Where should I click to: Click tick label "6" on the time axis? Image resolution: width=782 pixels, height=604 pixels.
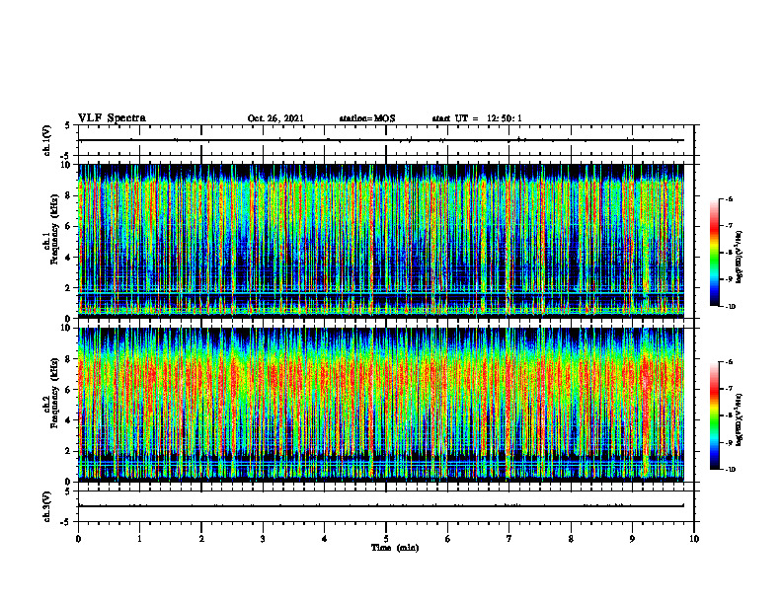pos(447,539)
